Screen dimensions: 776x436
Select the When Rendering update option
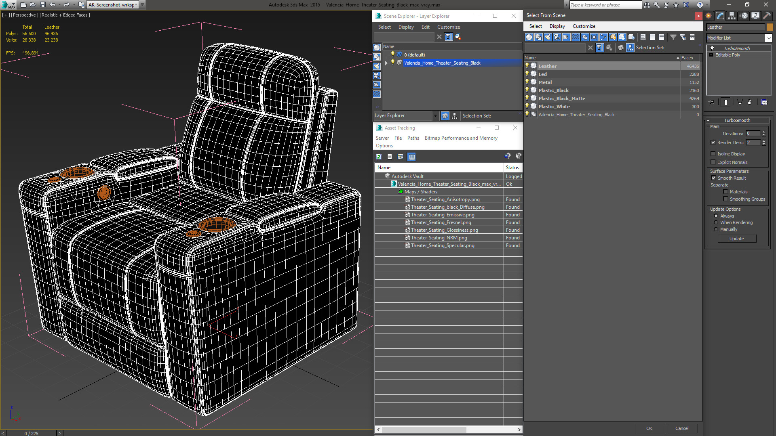(x=716, y=222)
